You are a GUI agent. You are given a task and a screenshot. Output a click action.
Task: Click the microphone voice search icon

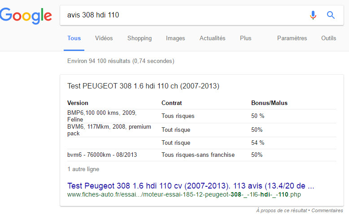(x=313, y=15)
